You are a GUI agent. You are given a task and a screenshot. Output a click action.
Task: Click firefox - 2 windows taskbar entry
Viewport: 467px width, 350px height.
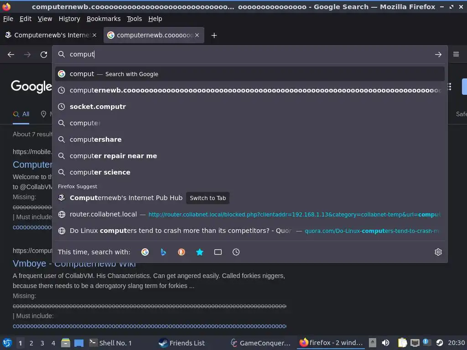coord(331,343)
